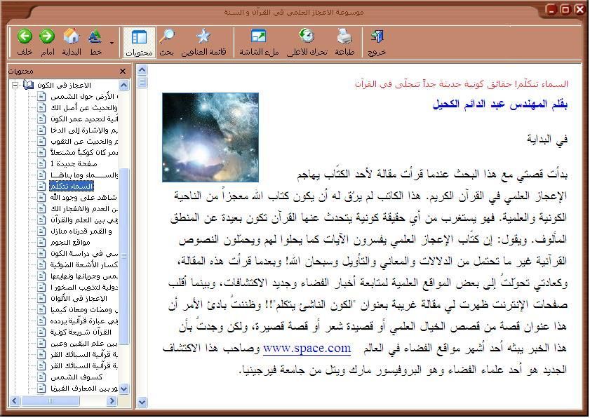Open the القرآن شريعة كونية topic
Screen dimensions: 590x418
coord(81,332)
